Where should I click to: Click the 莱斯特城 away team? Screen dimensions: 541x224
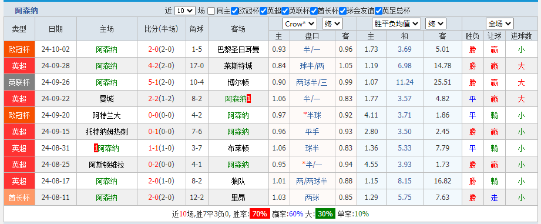coord(238,66)
